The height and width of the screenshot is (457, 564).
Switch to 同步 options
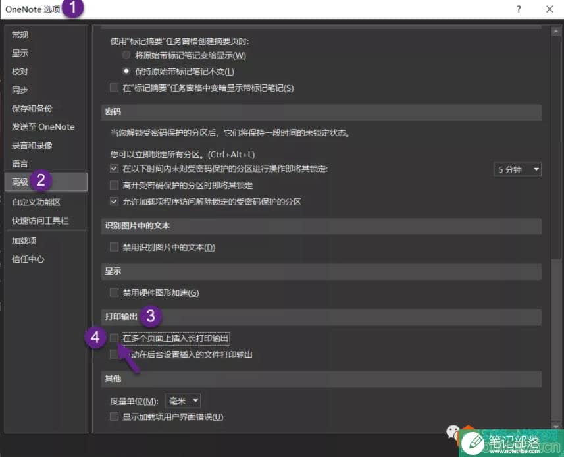(20, 90)
